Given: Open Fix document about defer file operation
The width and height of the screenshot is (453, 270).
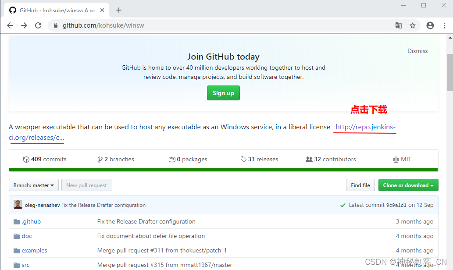Looking at the screenshot, I should [151, 236].
